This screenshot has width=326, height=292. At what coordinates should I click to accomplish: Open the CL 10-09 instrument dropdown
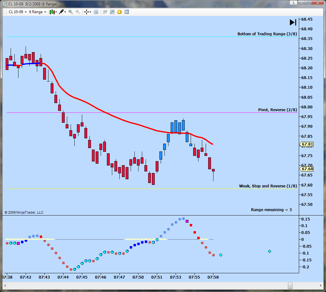pyautogui.click(x=18, y=12)
